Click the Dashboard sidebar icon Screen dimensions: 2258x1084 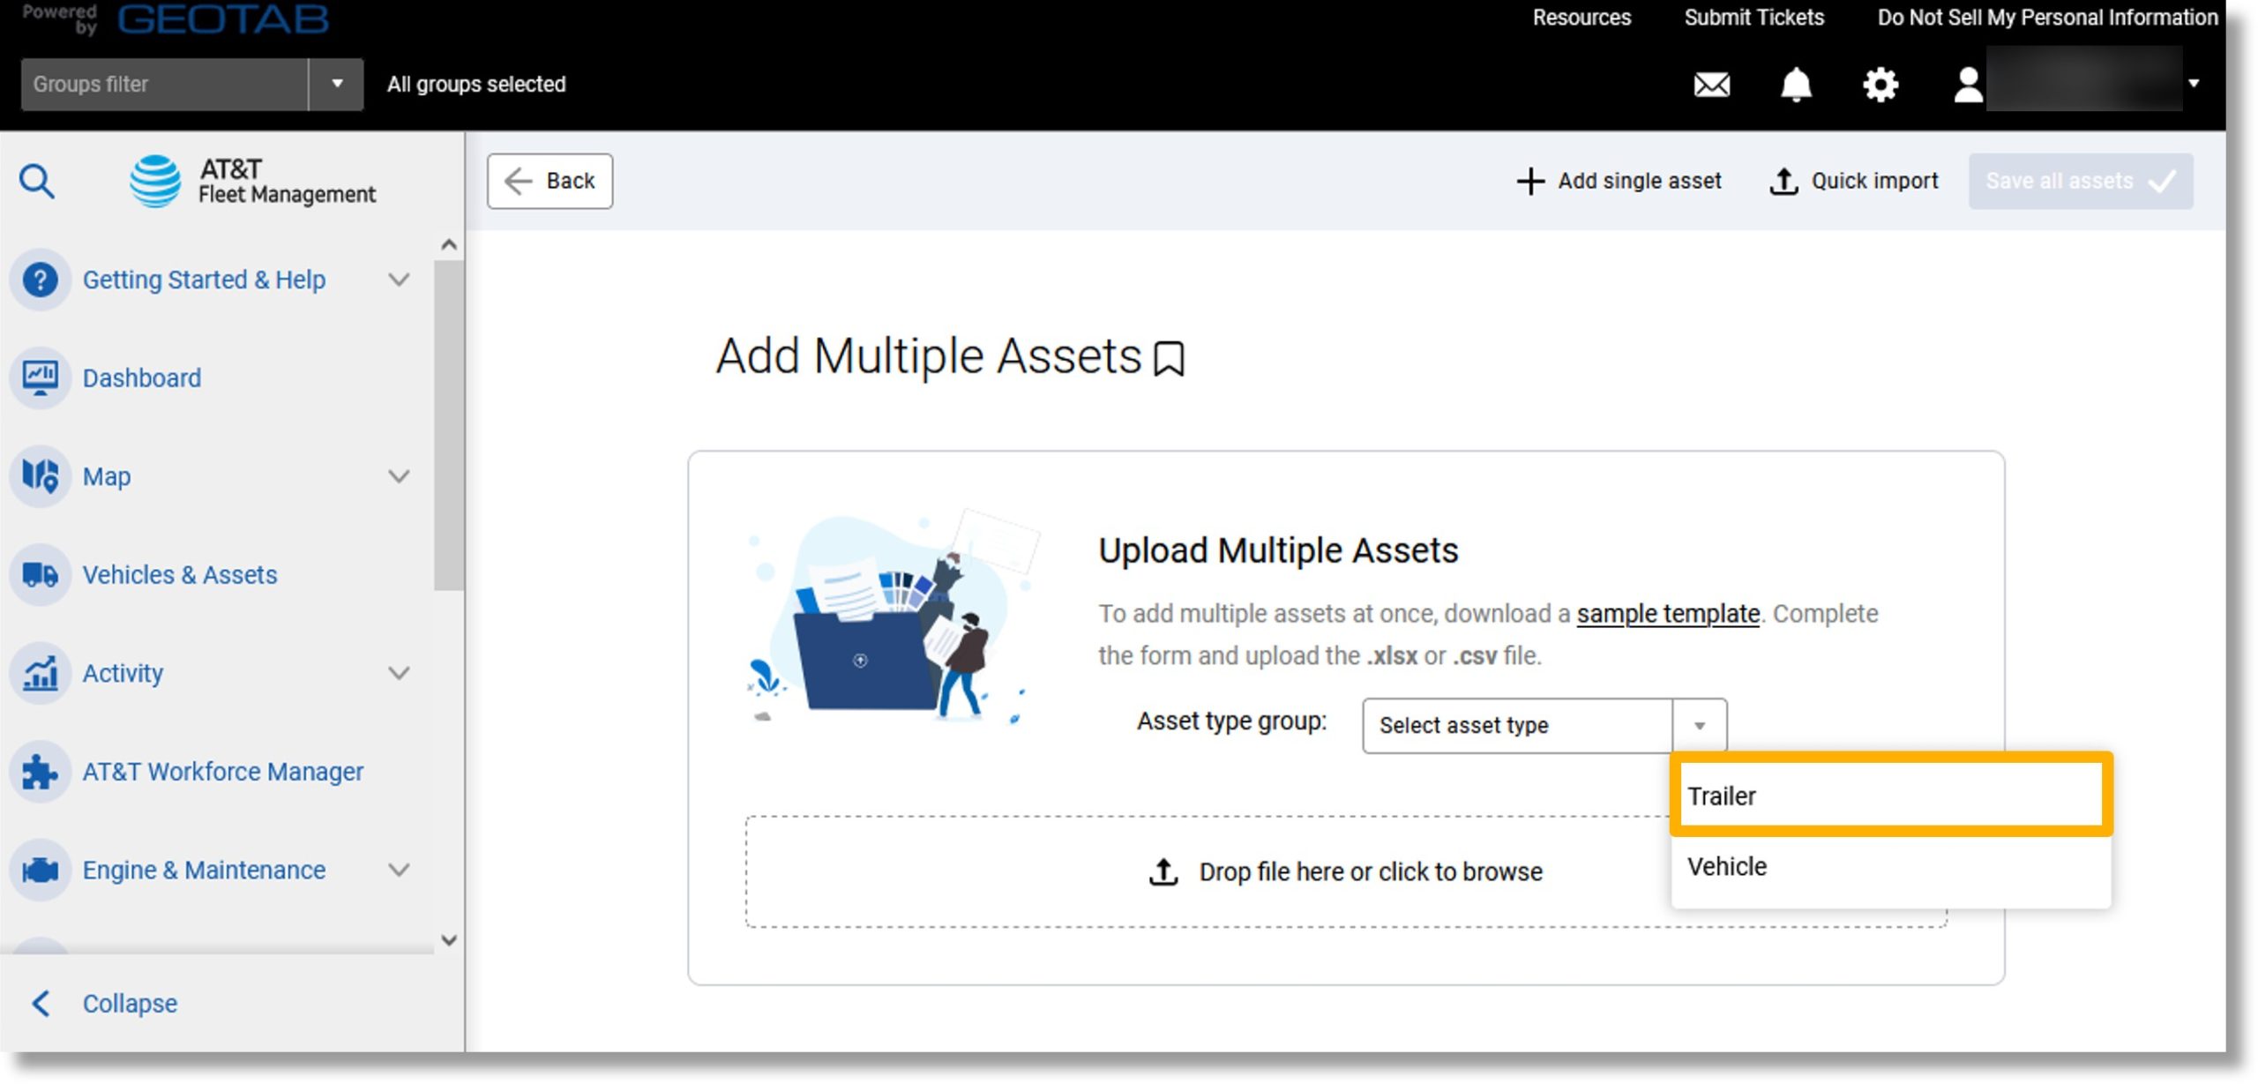[39, 376]
